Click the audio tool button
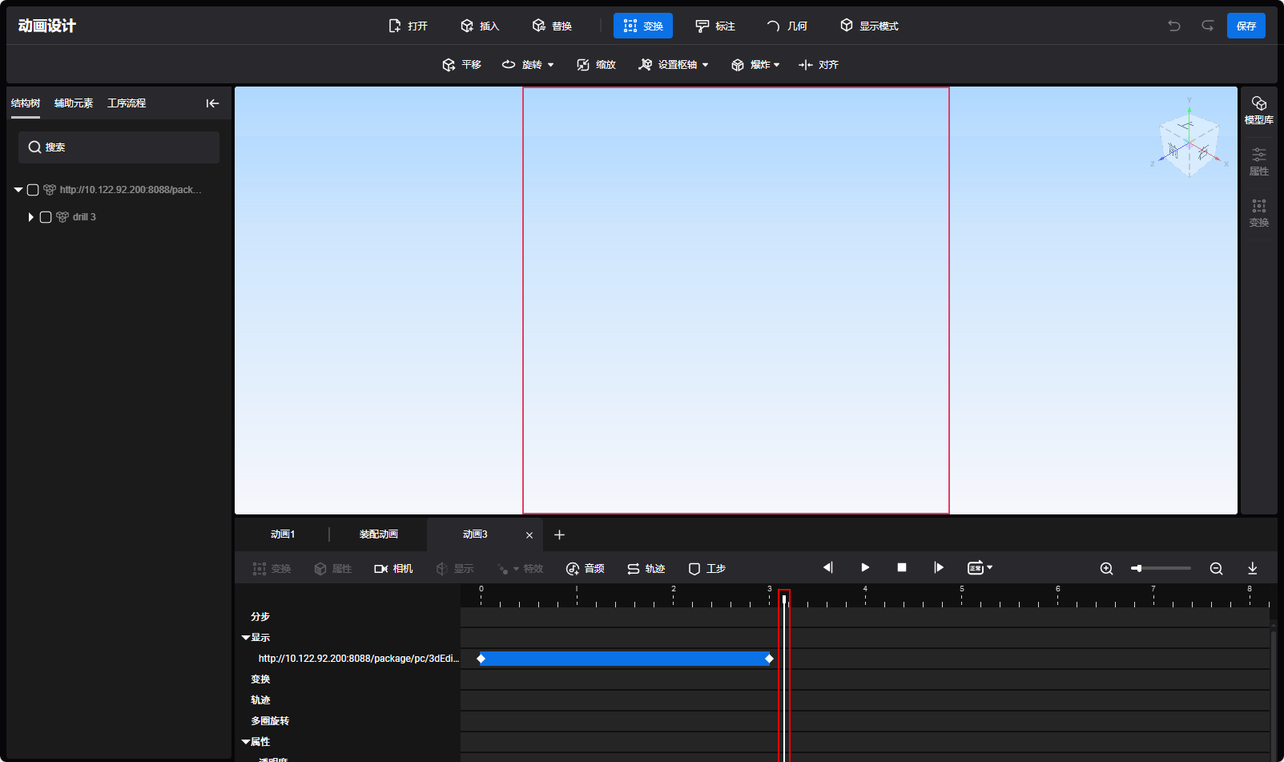This screenshot has width=1284, height=762. click(x=586, y=568)
